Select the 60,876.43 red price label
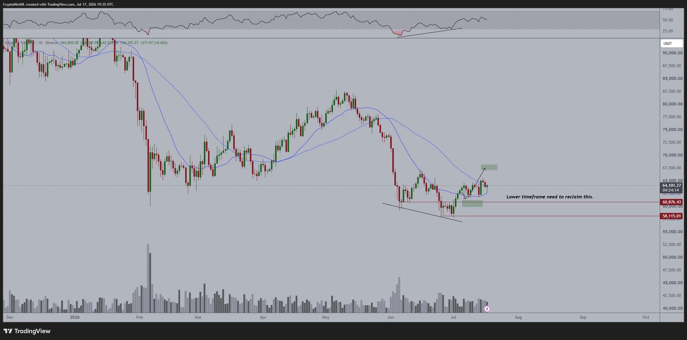 [672, 202]
